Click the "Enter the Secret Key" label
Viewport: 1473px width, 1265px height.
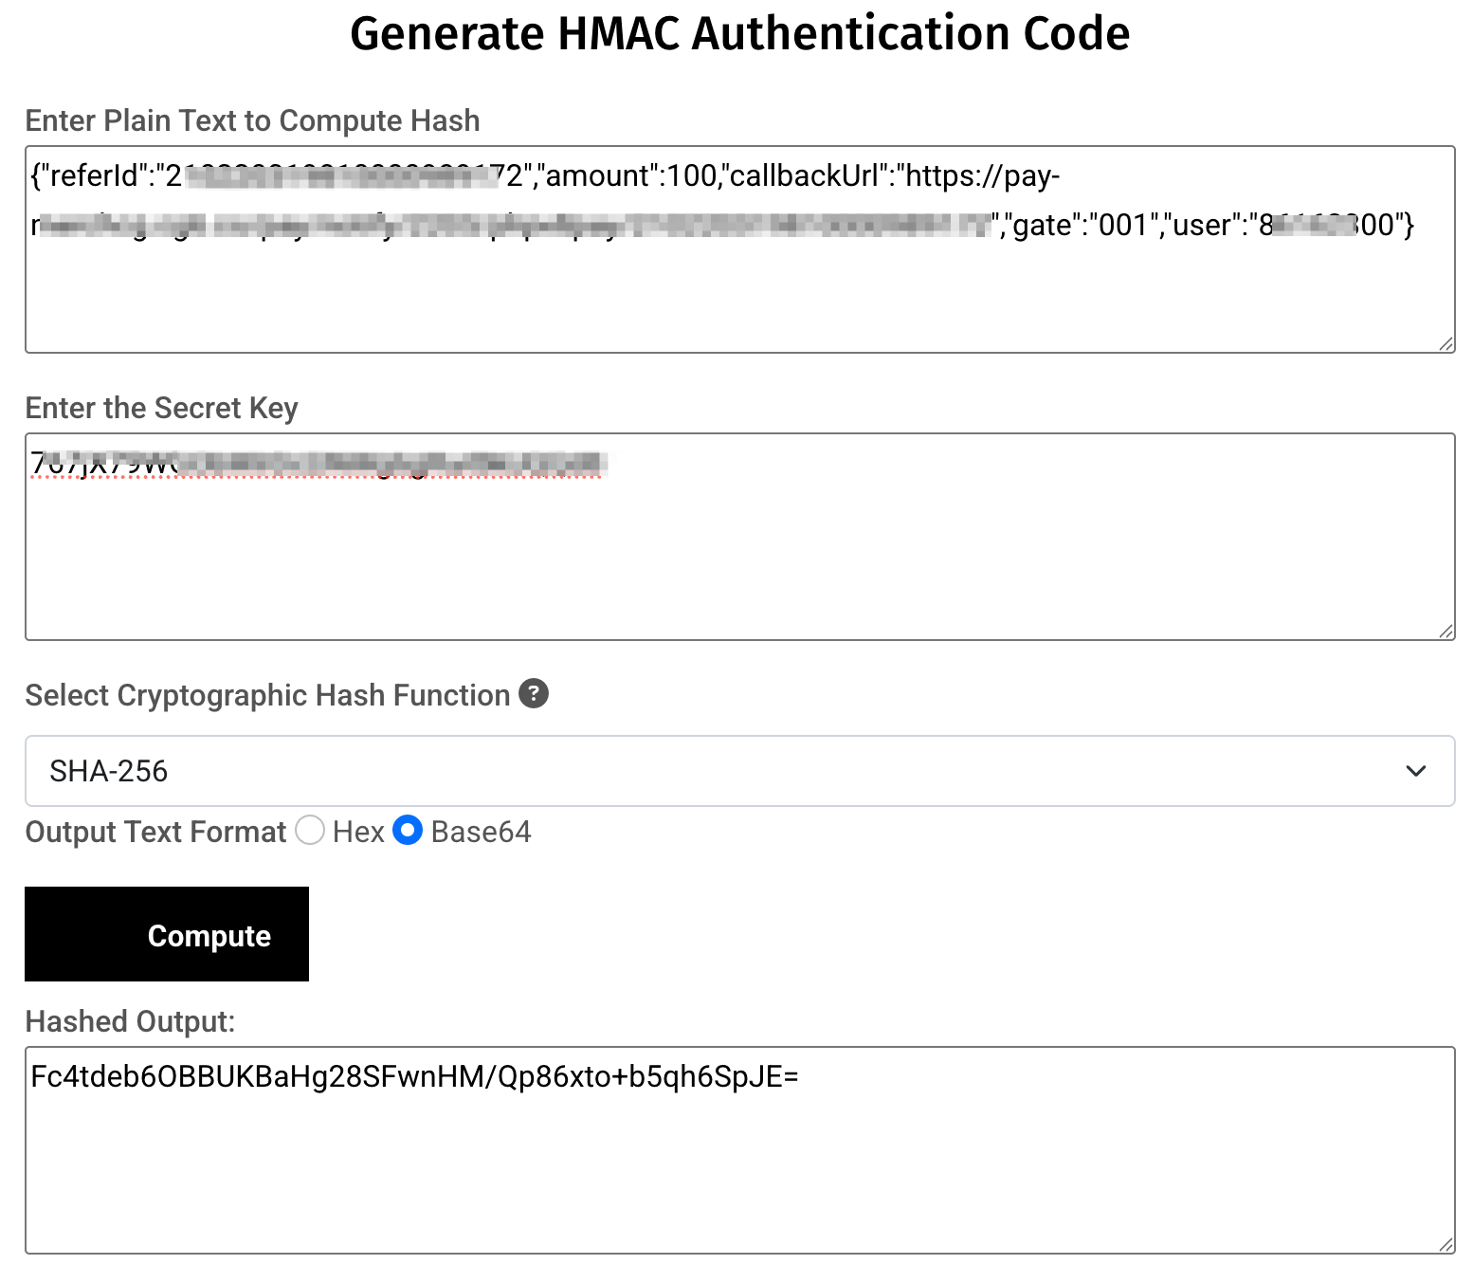[161, 408]
